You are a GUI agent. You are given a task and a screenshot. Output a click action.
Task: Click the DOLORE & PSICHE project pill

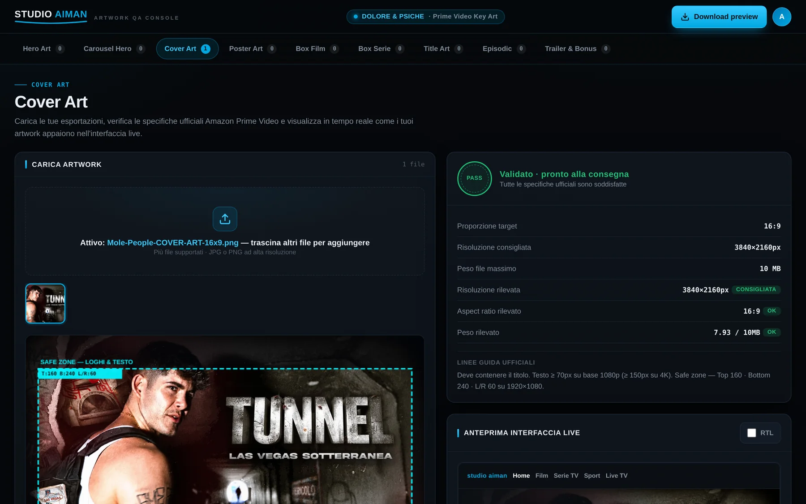pos(425,17)
